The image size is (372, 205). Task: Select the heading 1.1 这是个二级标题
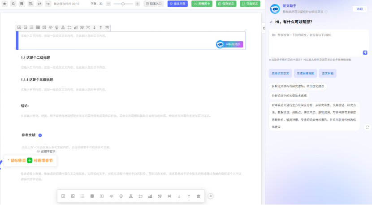point(35,57)
